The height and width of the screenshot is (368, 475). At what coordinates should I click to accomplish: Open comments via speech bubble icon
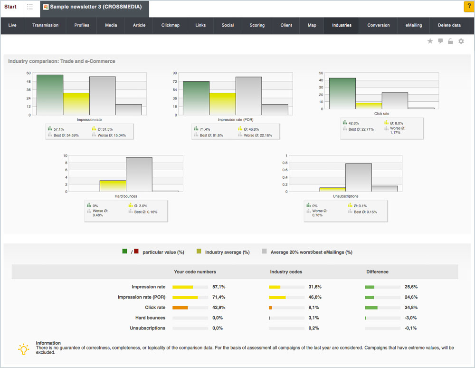(x=441, y=41)
